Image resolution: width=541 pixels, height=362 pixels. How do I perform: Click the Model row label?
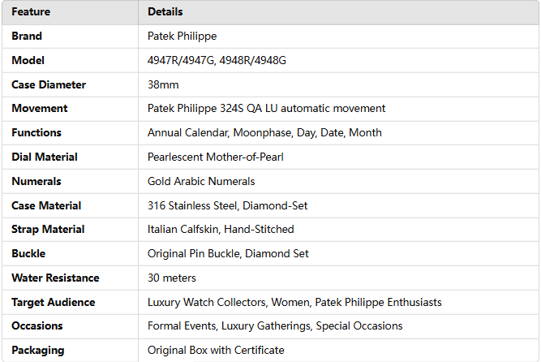click(x=28, y=61)
